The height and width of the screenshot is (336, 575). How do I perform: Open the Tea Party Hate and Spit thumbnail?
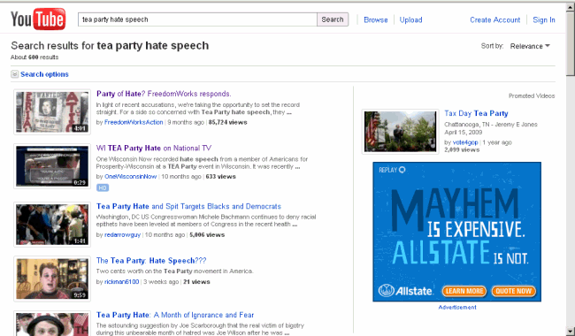tap(52, 225)
